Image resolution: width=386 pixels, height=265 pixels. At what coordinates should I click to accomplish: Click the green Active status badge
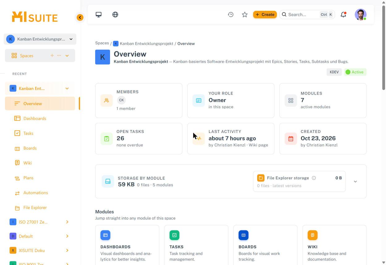pyautogui.click(x=355, y=72)
